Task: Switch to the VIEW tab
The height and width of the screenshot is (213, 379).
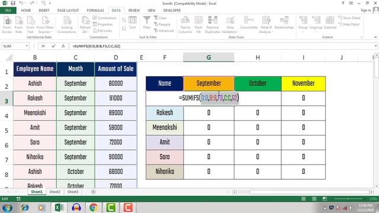Action: [152, 11]
